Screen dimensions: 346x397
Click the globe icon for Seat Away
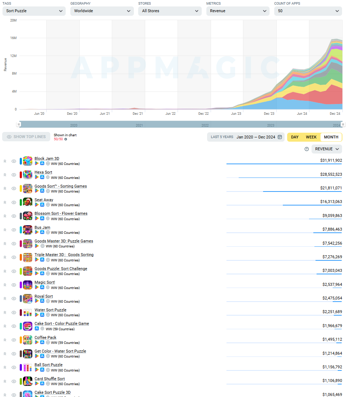[x=48, y=205]
